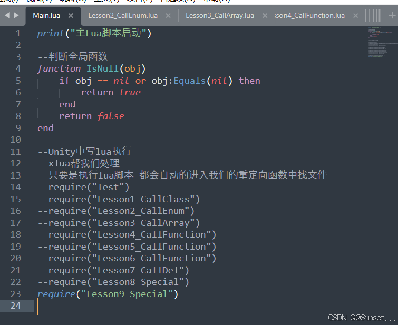Go to next tab with right arrow
This screenshot has width=398, height=325.
[16, 15]
